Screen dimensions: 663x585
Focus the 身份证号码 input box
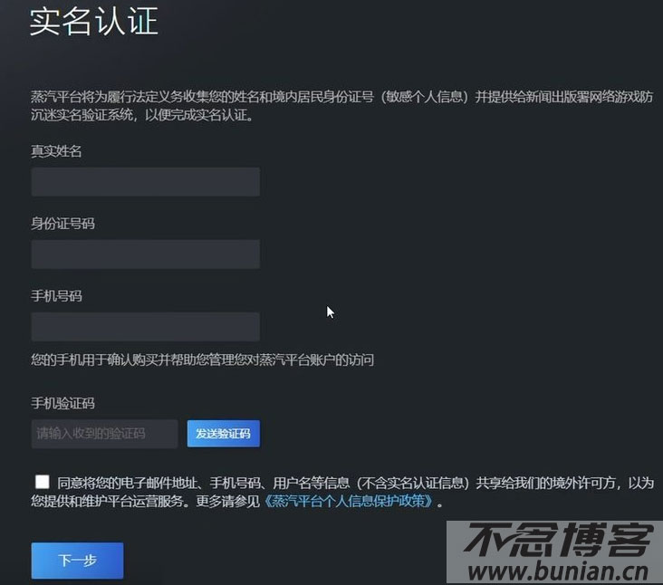(x=146, y=254)
